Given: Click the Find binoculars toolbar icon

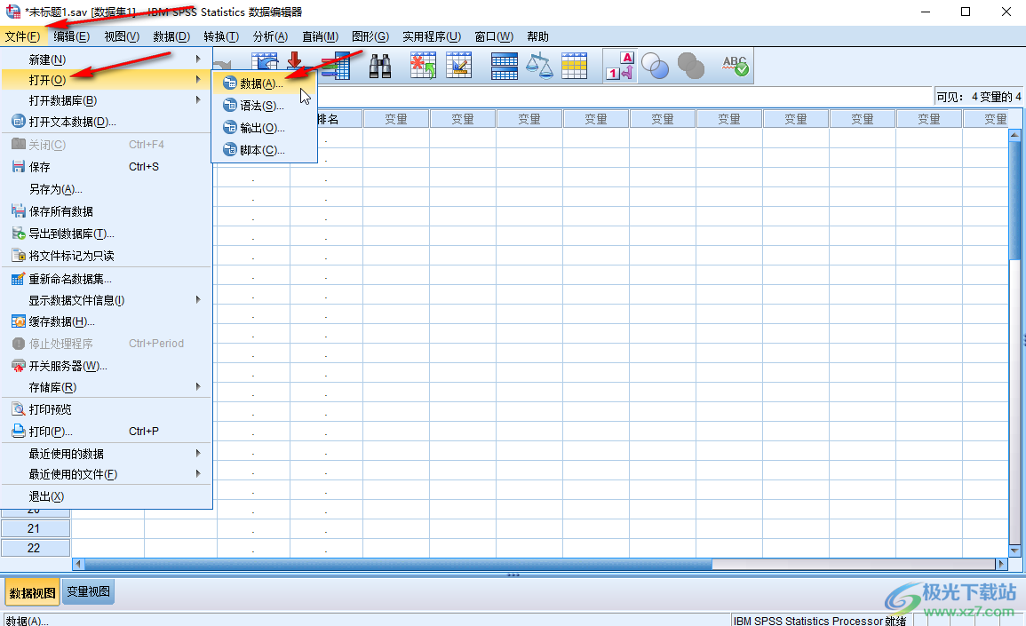Looking at the screenshot, I should (x=380, y=66).
